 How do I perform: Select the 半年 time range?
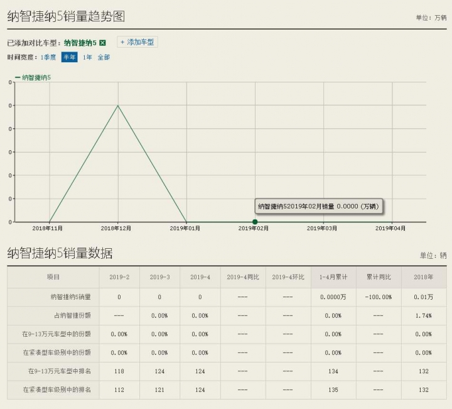pyautogui.click(x=69, y=57)
